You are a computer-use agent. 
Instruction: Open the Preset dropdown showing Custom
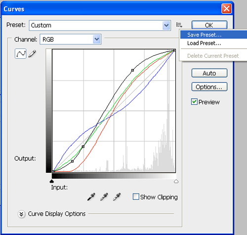100,25
